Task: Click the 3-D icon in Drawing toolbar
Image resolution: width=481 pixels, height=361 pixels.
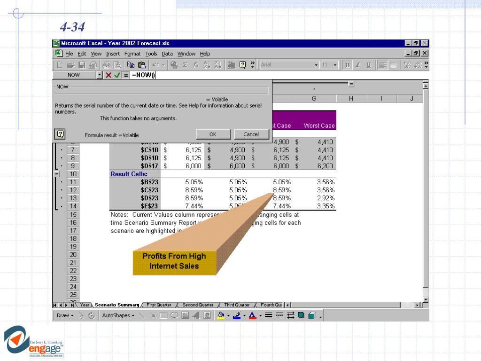Action: point(312,315)
